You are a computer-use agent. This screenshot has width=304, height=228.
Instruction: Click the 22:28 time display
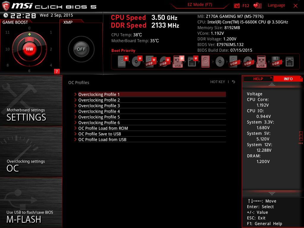click(23, 16)
